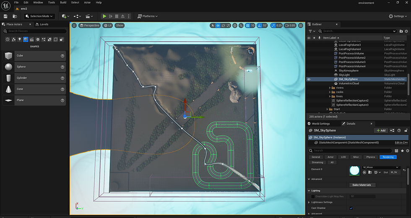Open Outliner settings gear
Image resolution: width=411 pixels, height=218 pixels.
(406, 31)
